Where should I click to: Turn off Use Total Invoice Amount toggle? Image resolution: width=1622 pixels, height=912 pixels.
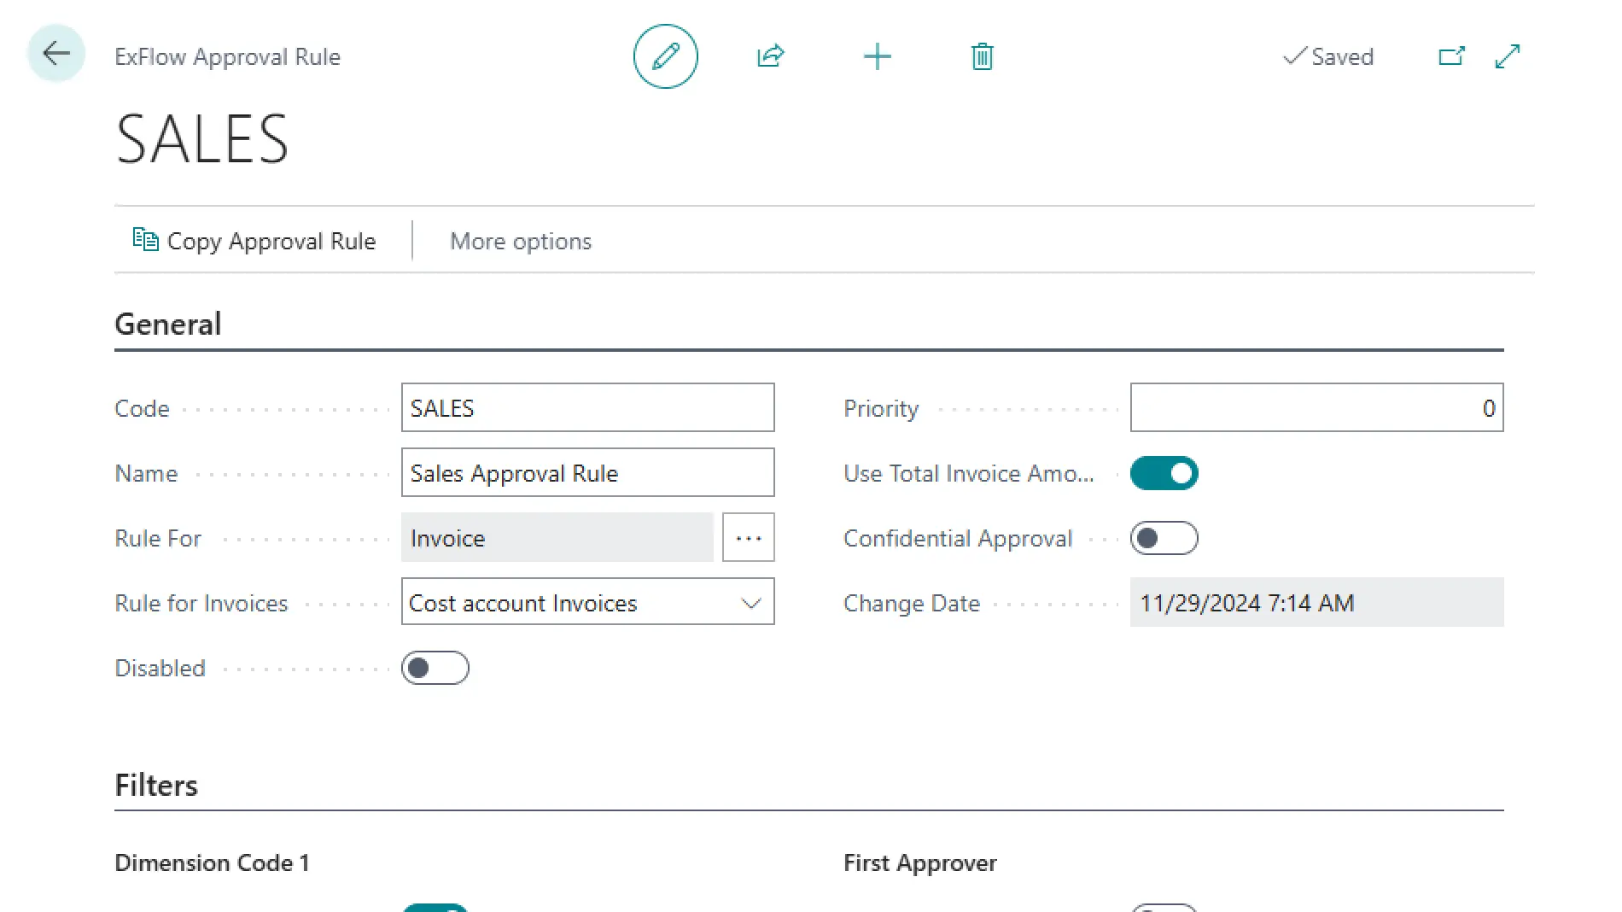[1164, 473]
